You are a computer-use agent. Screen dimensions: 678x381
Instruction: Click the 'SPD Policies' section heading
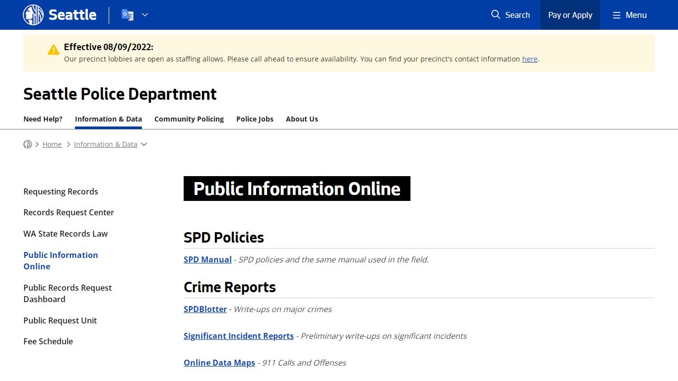(224, 237)
